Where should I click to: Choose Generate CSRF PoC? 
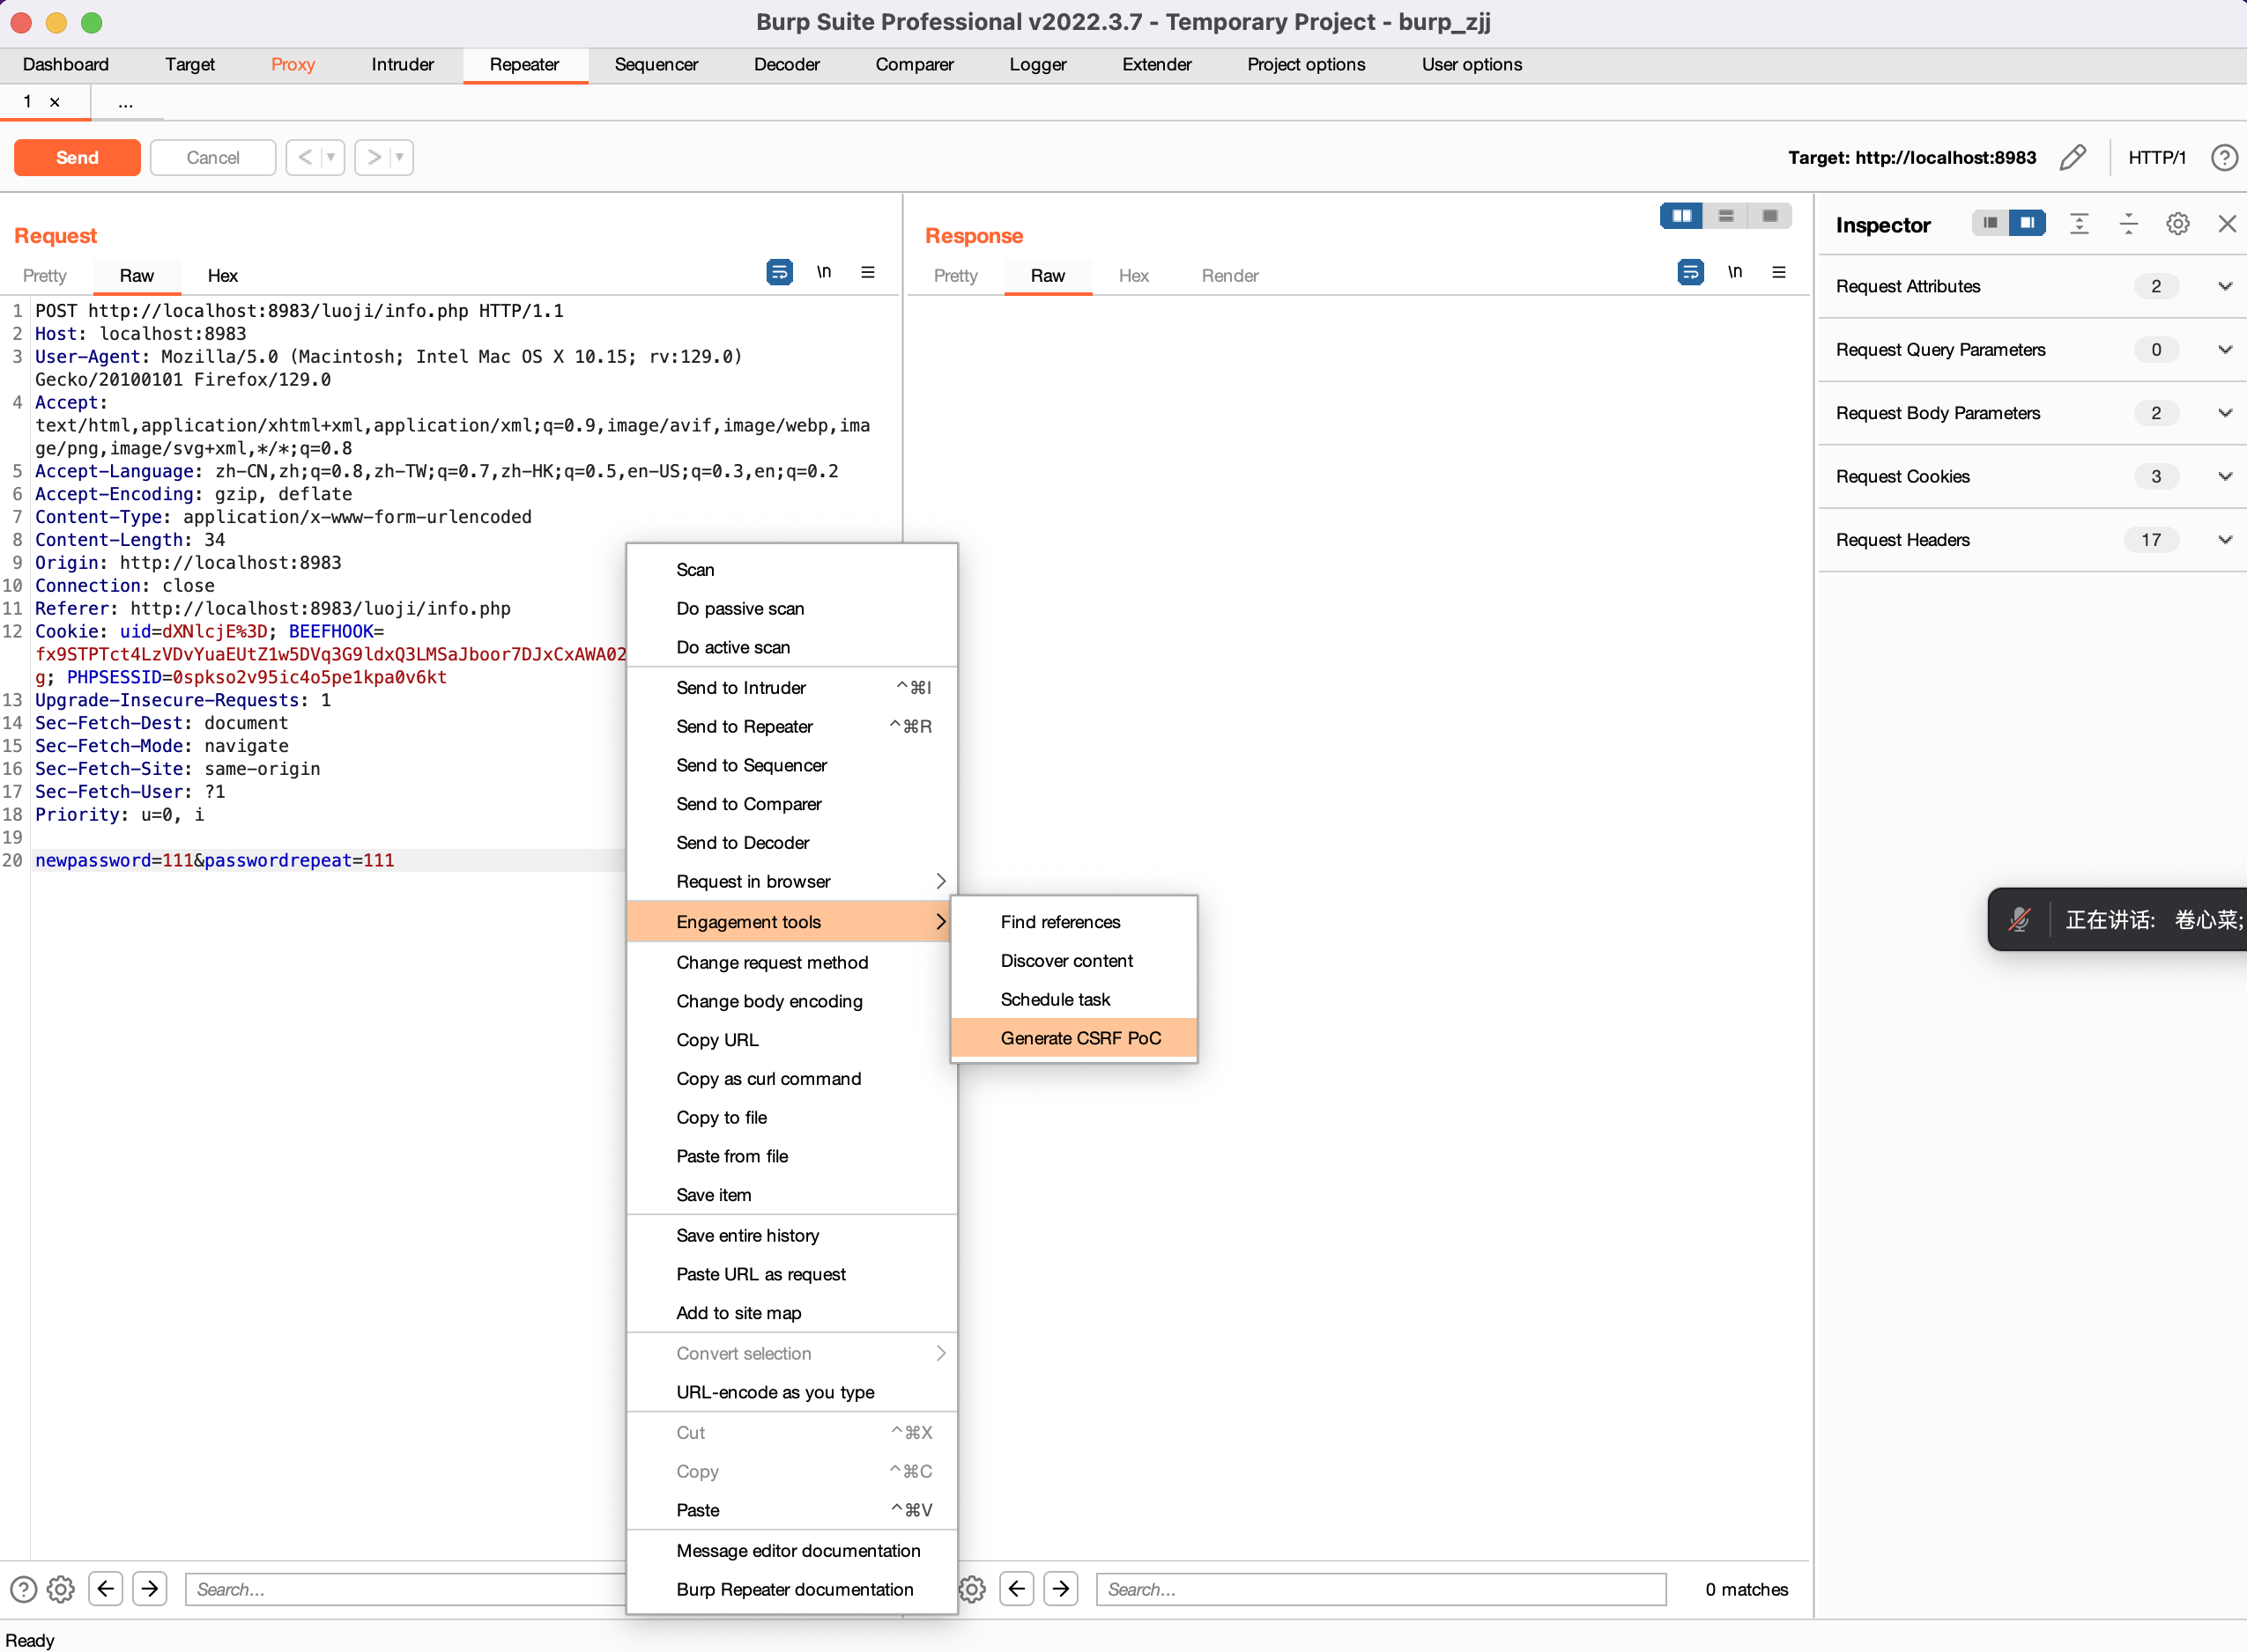click(1073, 1038)
